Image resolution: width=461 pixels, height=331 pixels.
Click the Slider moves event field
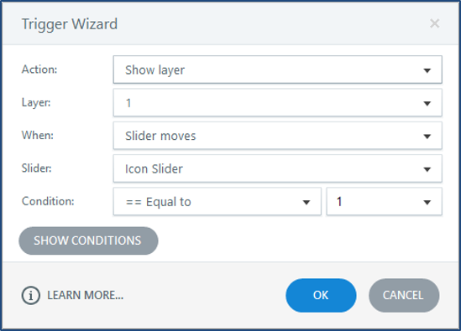coord(277,136)
